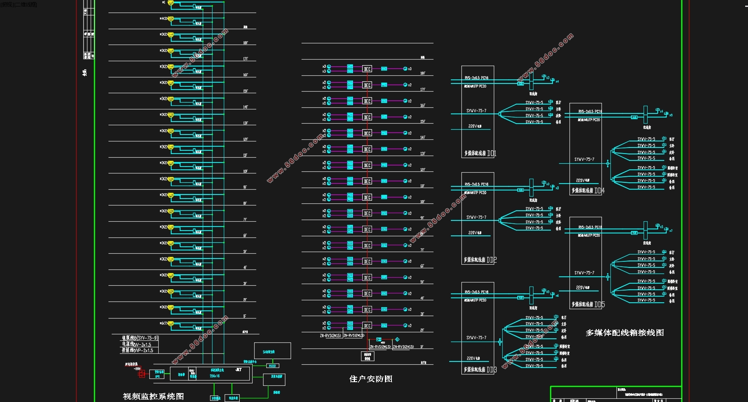Select the DEC box on security 17F row
Screen dimensions: 748x402
point(367,86)
